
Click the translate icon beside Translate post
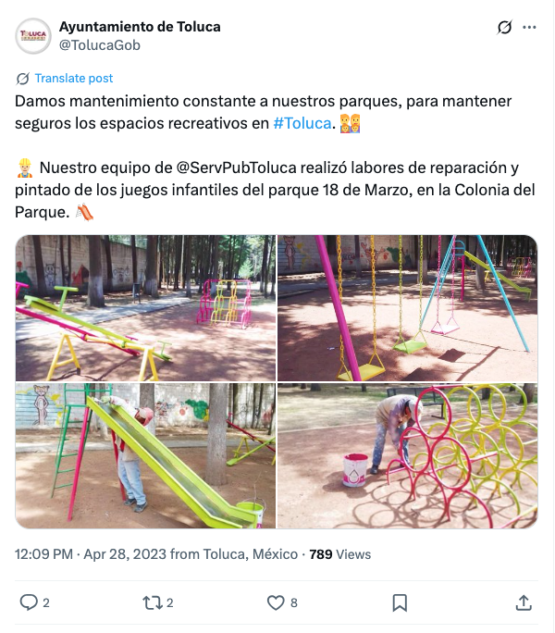pos(22,79)
